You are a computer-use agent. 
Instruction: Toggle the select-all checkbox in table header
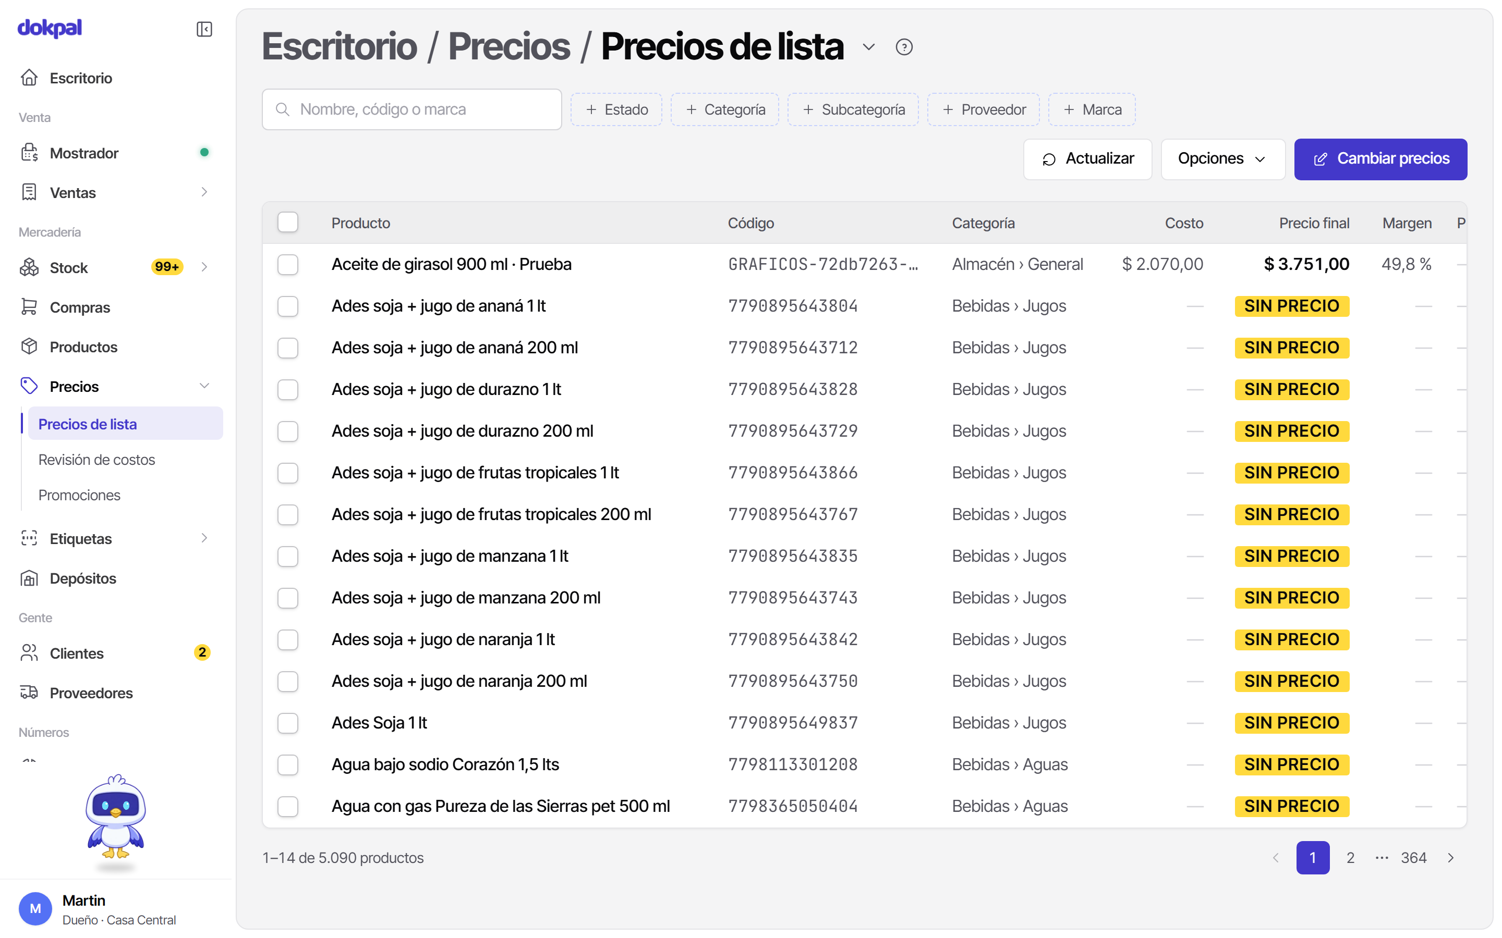tap(288, 222)
